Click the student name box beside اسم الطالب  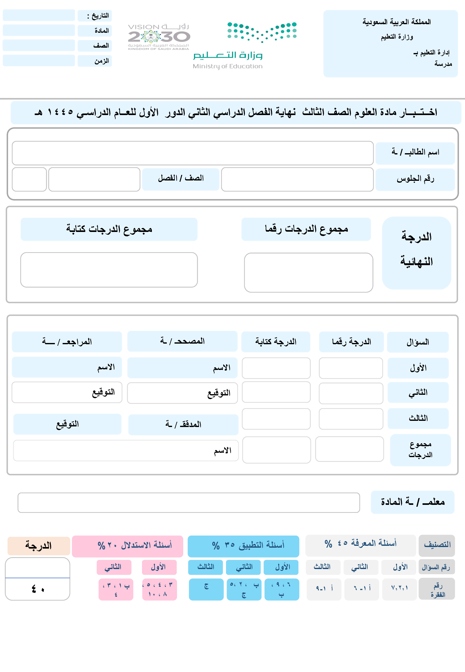pos(193,153)
